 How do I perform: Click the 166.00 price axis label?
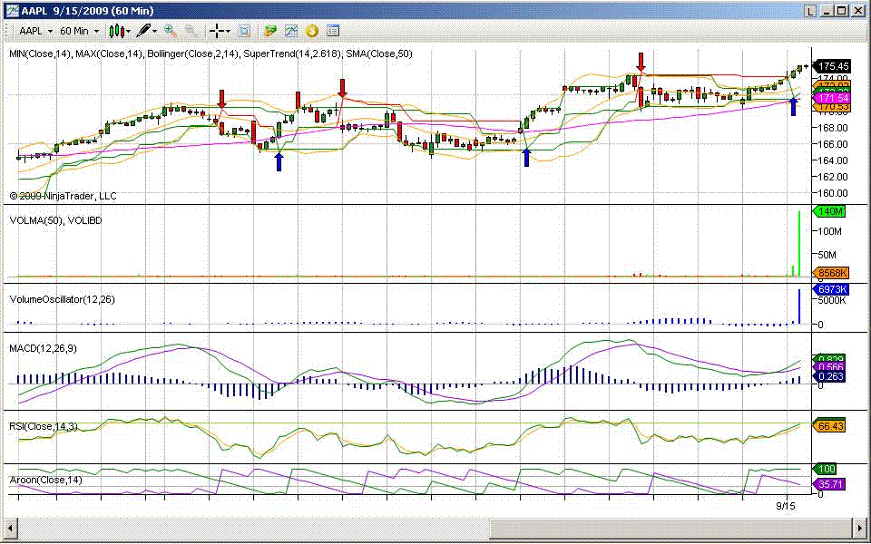(835, 144)
